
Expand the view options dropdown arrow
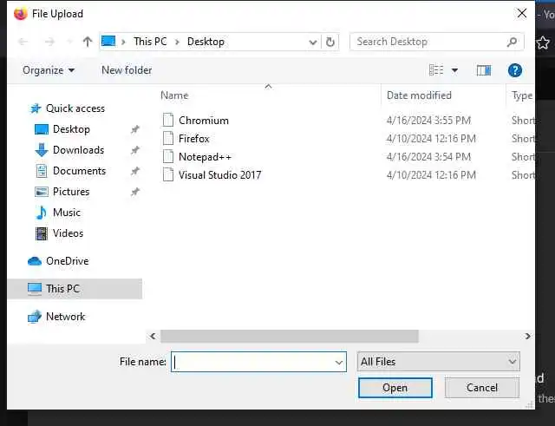coord(454,70)
